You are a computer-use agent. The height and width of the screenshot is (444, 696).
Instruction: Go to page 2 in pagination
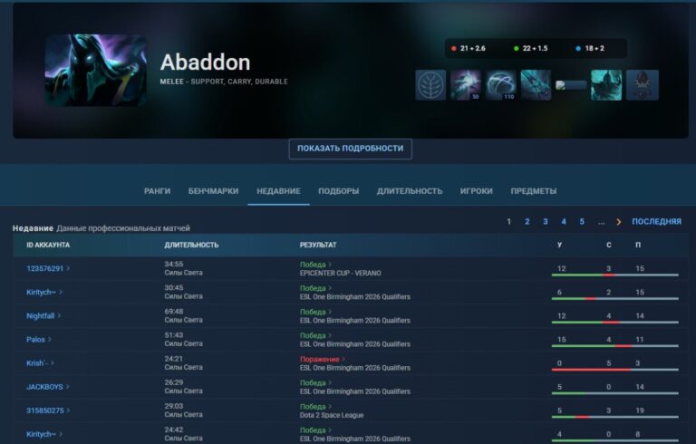tap(527, 222)
